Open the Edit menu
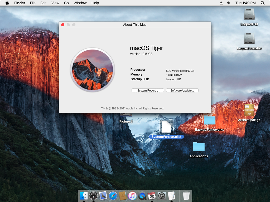This screenshot has width=270, height=202. (x=44, y=3)
